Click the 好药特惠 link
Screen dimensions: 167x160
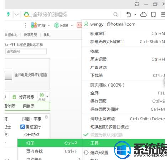coord(27,97)
